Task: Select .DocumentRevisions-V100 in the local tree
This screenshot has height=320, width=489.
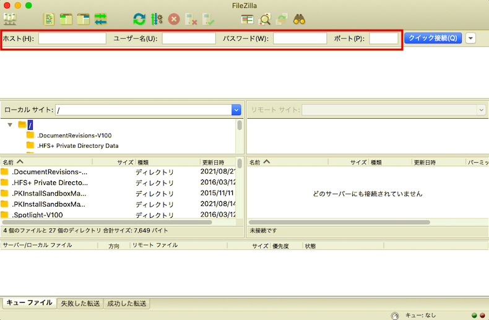Action: point(74,136)
